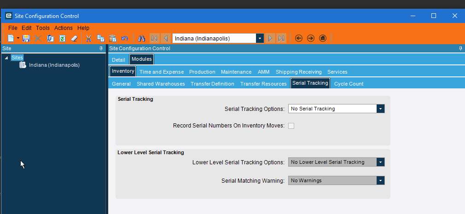
Task: Open the Help menu
Action: [83, 28]
